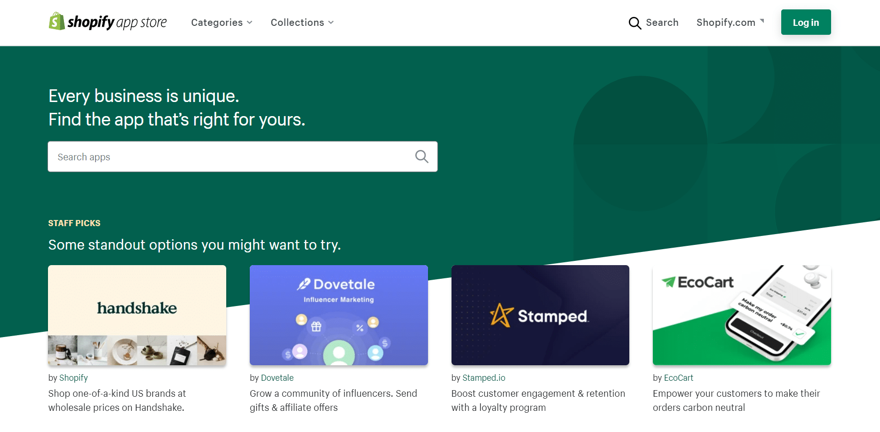This screenshot has width=880, height=432.
Task: Follow the Dovetale developer link
Action: coord(277,378)
